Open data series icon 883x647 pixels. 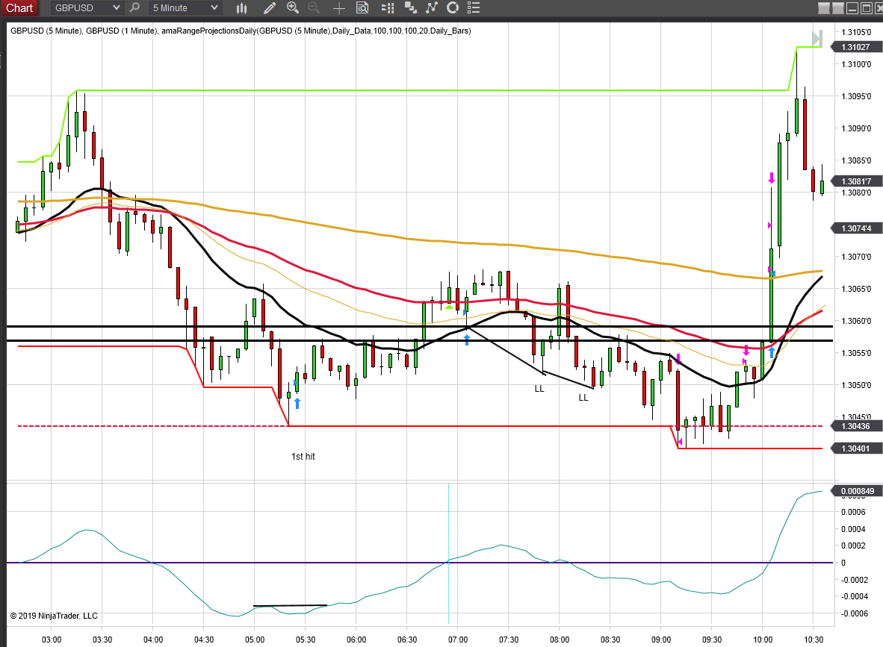tap(411, 8)
